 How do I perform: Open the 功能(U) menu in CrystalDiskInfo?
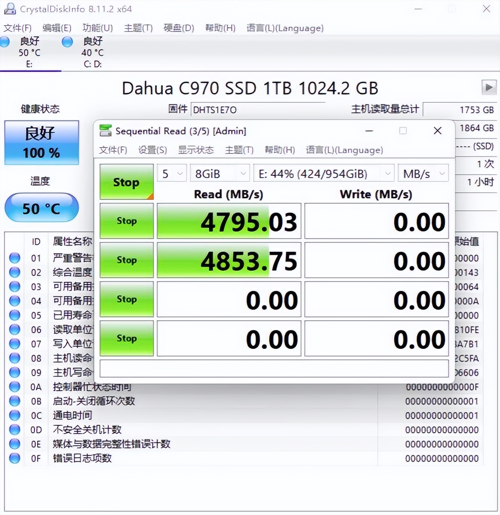click(x=98, y=28)
